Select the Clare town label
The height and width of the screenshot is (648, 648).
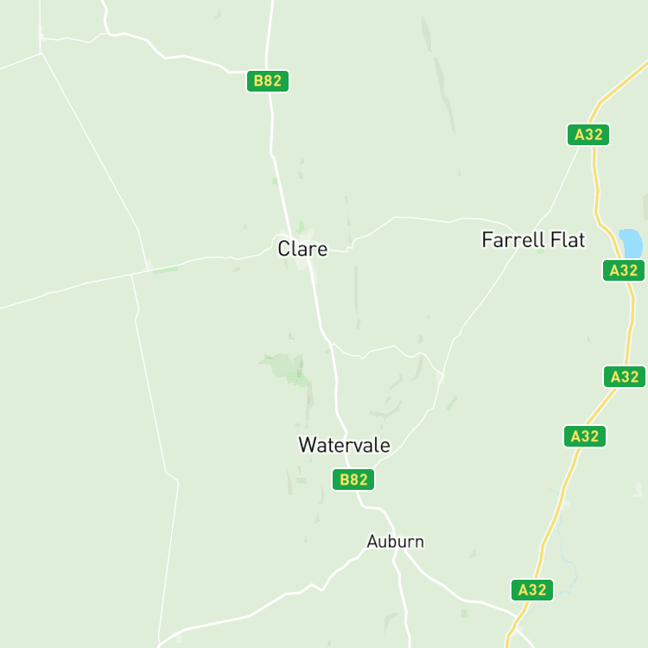click(302, 249)
